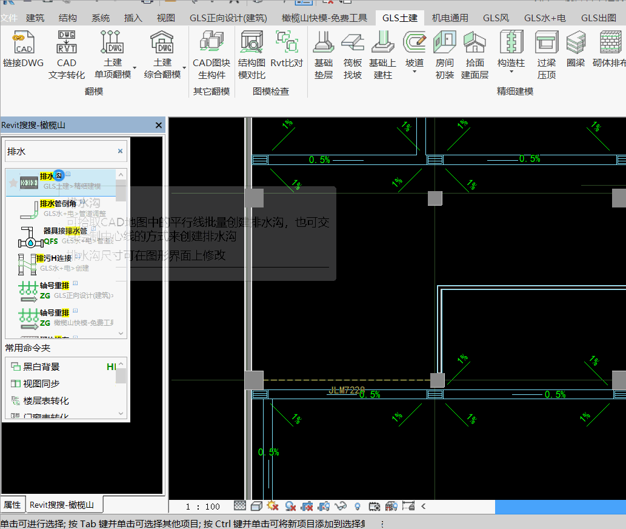
Task: Select the 筏板找坡 tool
Action: (x=353, y=55)
